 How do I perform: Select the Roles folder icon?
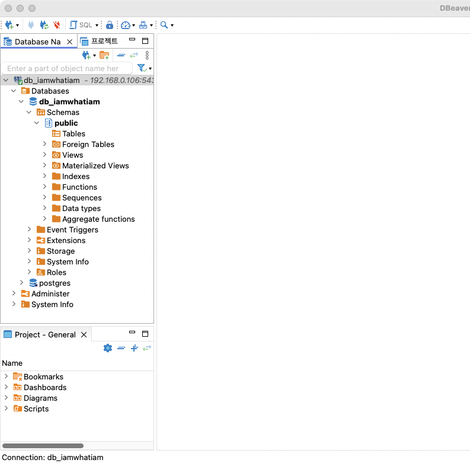[x=41, y=272]
